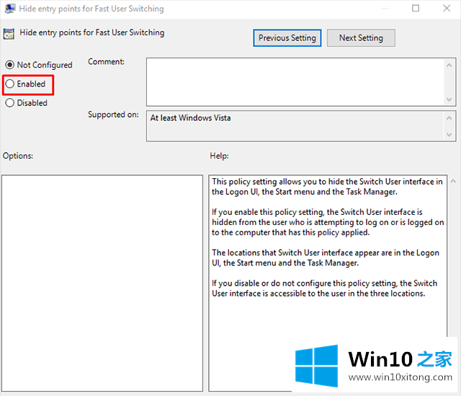This screenshot has height=396, width=461.
Task: Click the 'At least Windows Vista' text
Action: [190, 118]
